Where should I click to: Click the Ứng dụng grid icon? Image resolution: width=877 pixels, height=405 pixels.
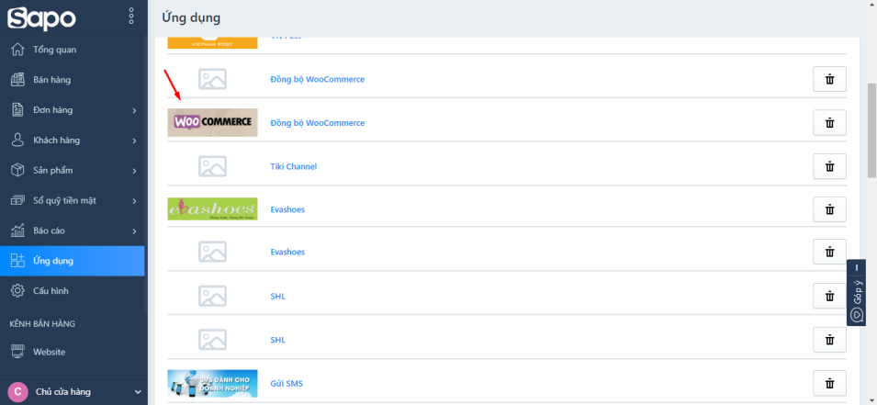17,261
